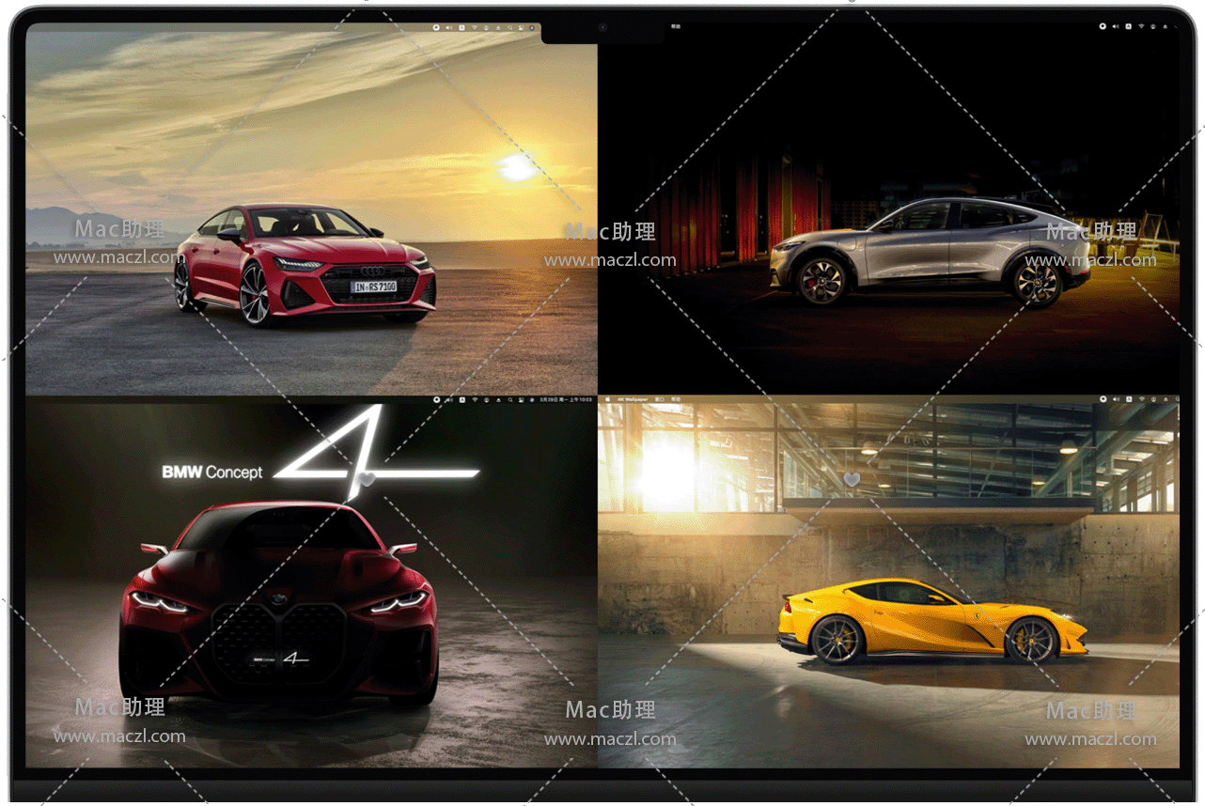Screen dimensions: 1205x806
Task: Toggle the heart favorite on the BMW wallpaper
Action: pos(368,479)
